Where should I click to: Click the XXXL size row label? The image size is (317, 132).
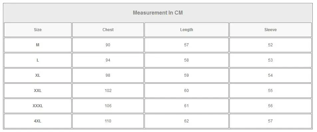tap(38, 106)
